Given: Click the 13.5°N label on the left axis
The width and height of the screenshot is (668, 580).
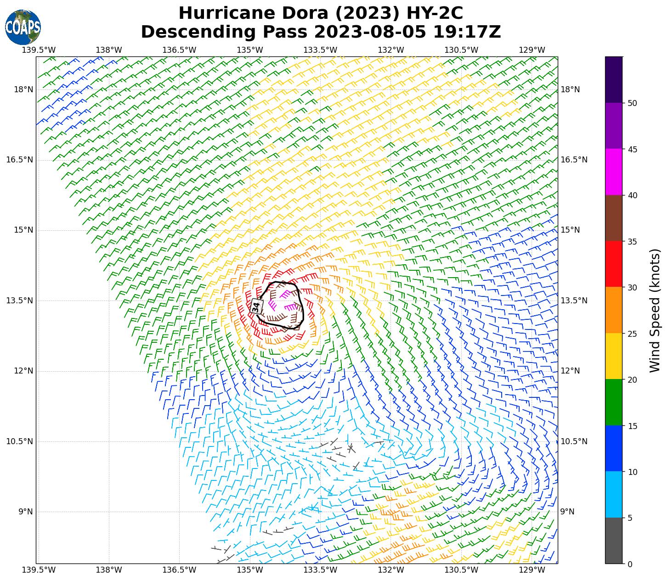Looking at the screenshot, I should click(19, 301).
